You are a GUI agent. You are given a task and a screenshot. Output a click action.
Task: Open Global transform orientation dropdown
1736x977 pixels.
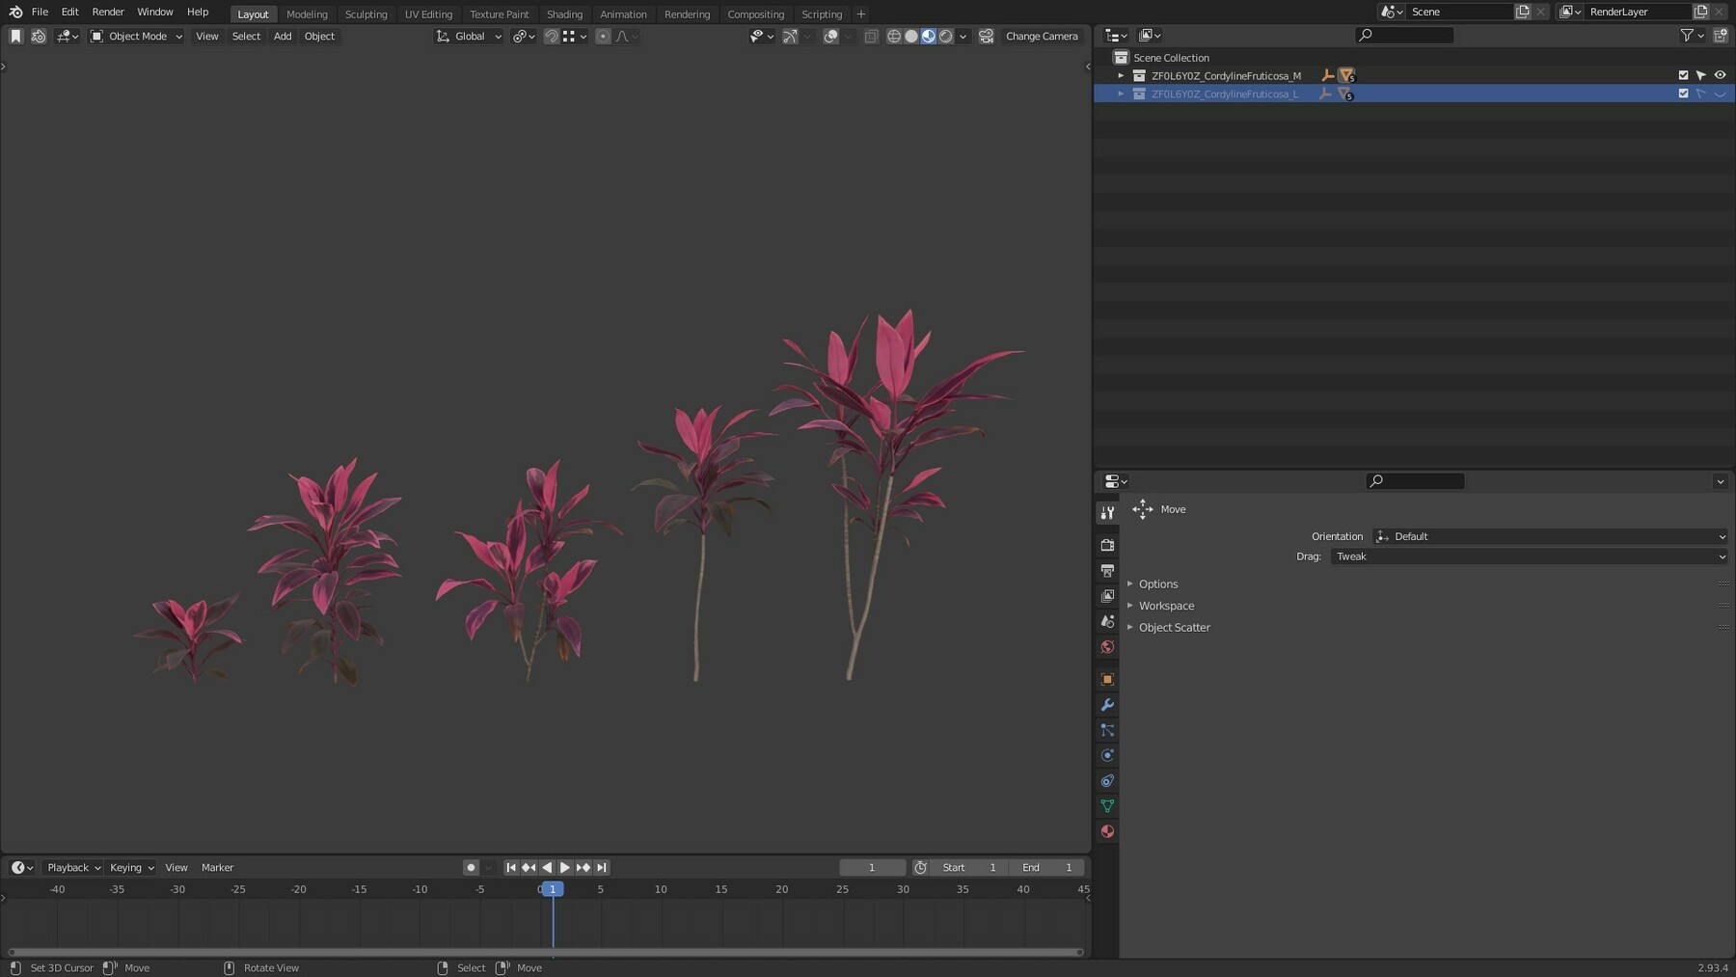point(469,36)
